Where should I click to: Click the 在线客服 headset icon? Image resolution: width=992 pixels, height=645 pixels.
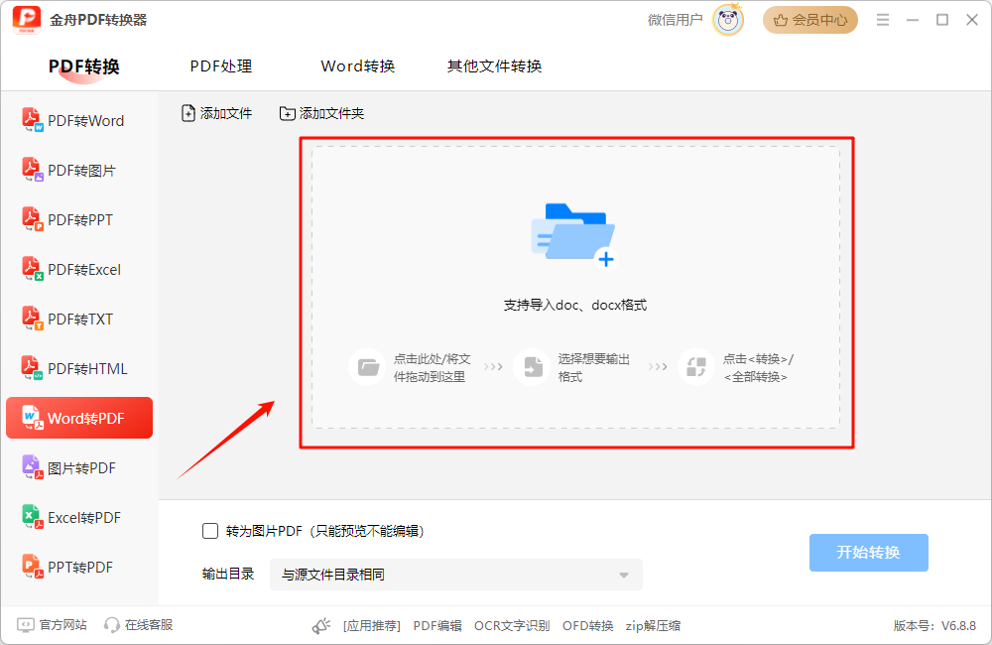(112, 625)
